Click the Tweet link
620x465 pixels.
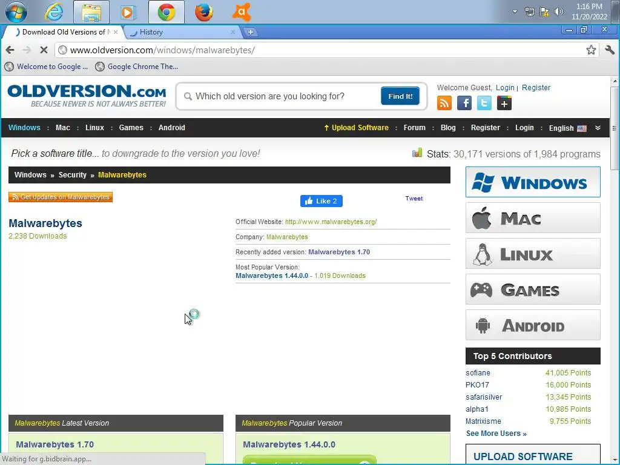point(414,199)
